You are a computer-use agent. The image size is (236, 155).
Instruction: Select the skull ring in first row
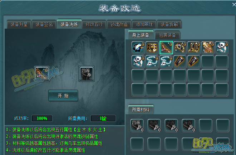pyautogui.click(x=222, y=48)
